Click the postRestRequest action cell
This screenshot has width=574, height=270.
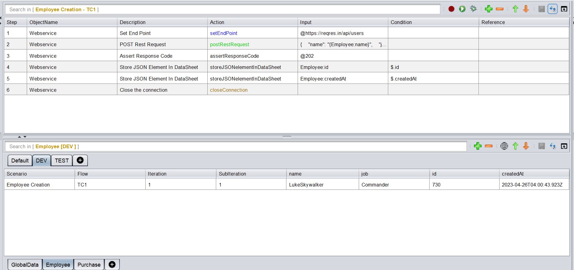pos(252,44)
